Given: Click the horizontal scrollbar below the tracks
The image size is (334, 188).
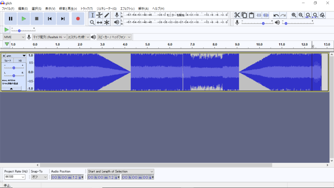Looking at the screenshot, I should (156, 165).
